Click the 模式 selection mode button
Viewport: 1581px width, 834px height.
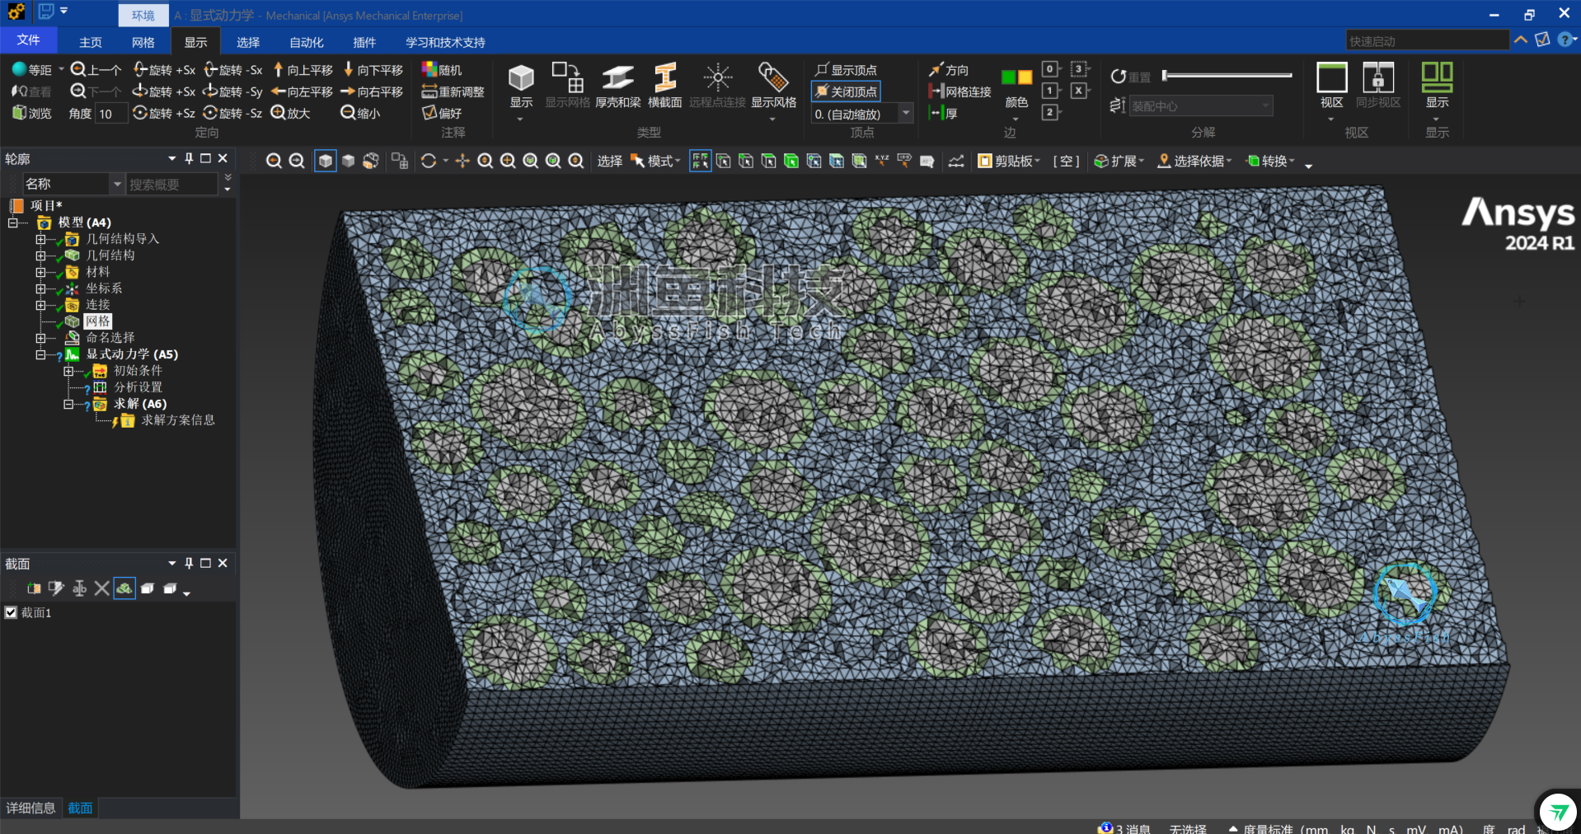[655, 162]
